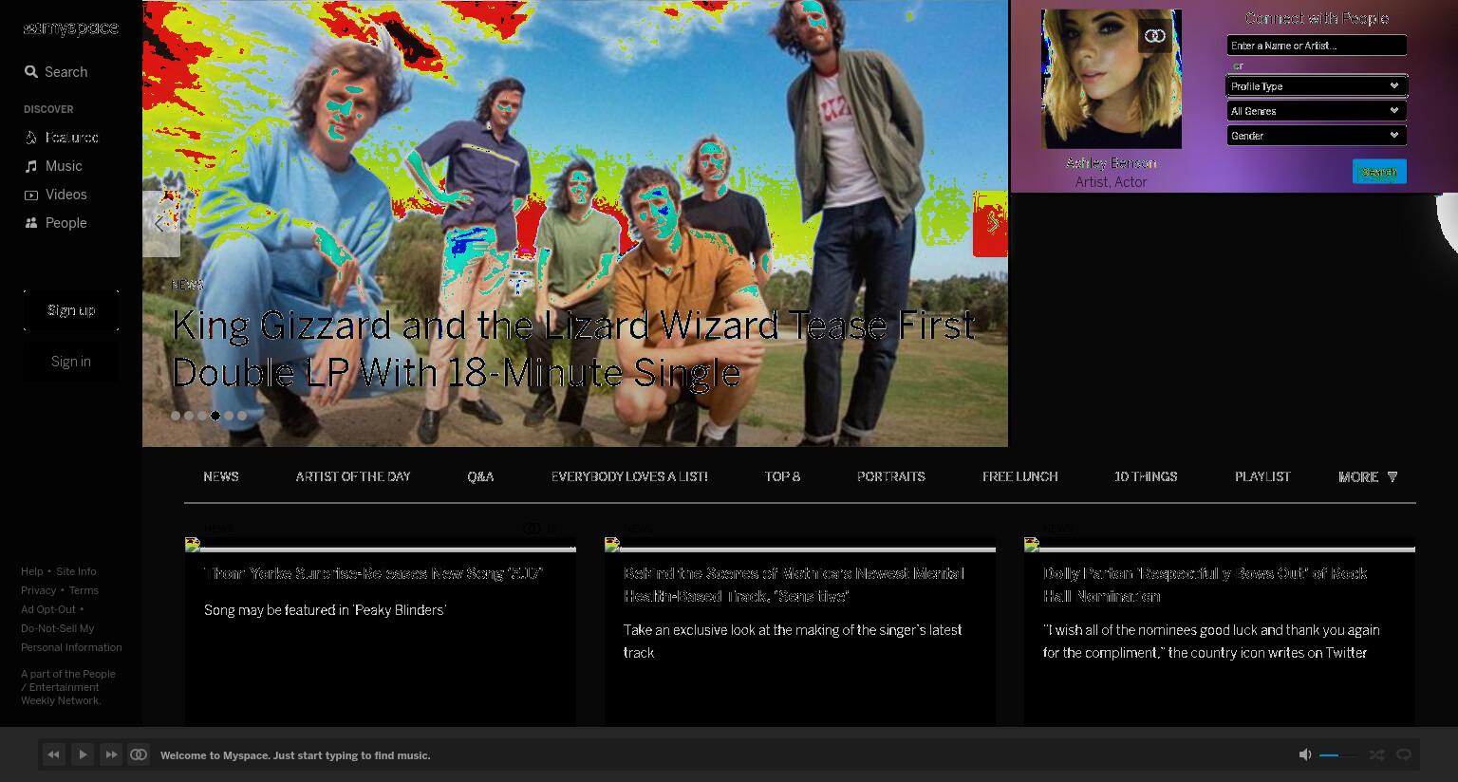Select the first carousel dot
Screen dimensions: 1458x782
tap(176, 416)
